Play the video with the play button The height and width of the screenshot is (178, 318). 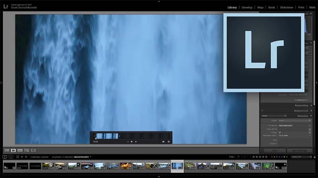pos(132,142)
